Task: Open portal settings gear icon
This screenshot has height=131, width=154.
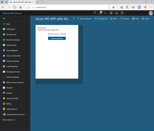Action: [111, 13]
